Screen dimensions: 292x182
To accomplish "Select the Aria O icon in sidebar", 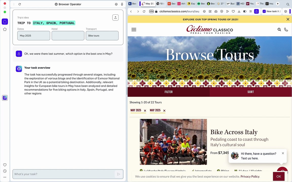I will (5, 98).
